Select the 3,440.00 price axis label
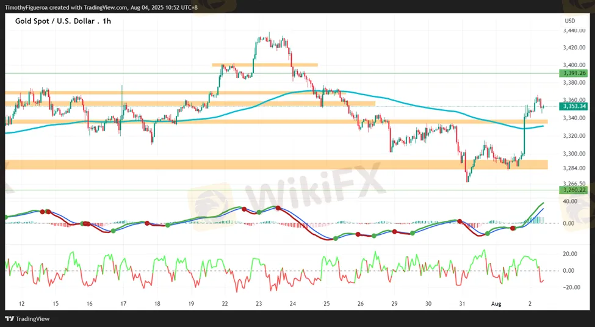The height and width of the screenshot is (327, 595). pyautogui.click(x=574, y=31)
